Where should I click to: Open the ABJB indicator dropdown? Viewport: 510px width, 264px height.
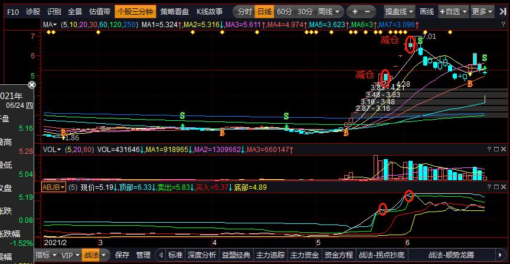point(53,187)
